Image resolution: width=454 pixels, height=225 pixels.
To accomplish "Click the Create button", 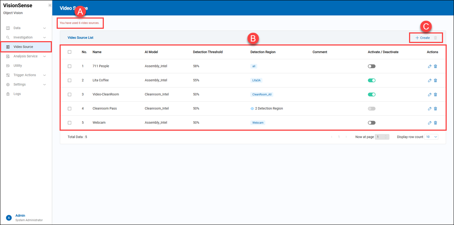I will (x=423, y=38).
